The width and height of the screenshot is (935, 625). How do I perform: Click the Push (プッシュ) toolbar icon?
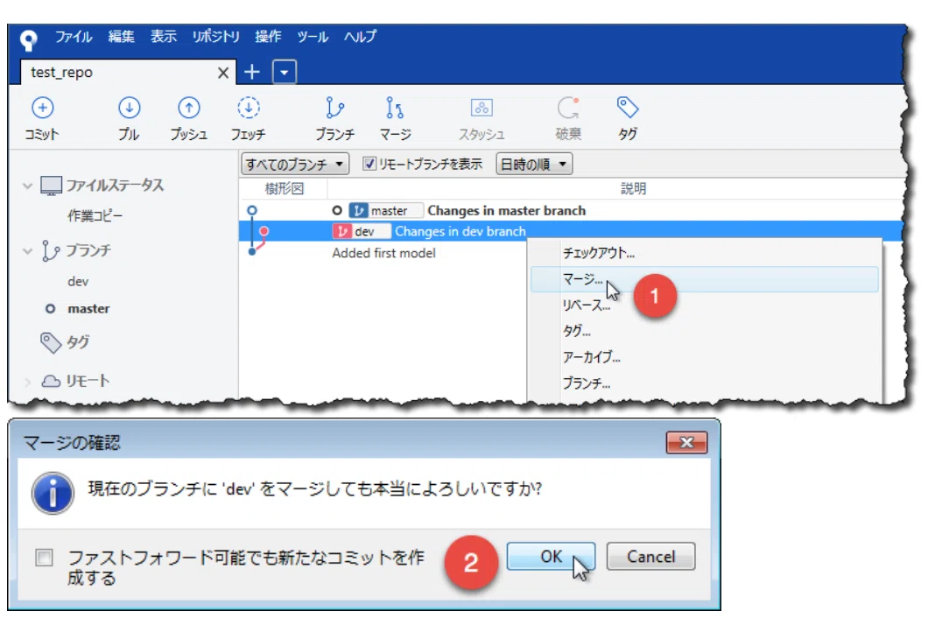[188, 108]
